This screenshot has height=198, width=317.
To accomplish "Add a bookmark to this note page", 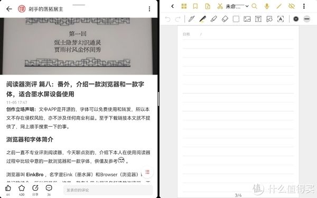I will pos(195,6).
